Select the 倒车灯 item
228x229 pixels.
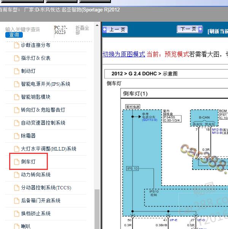point(28,162)
